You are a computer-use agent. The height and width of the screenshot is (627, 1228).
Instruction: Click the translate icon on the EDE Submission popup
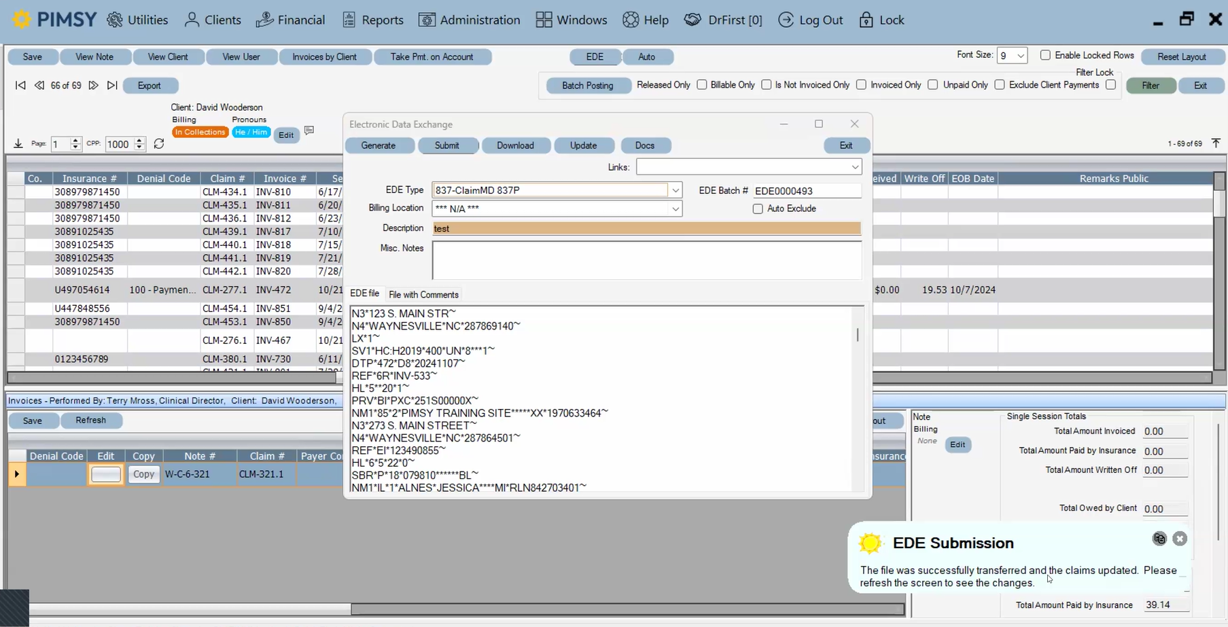pos(1159,538)
